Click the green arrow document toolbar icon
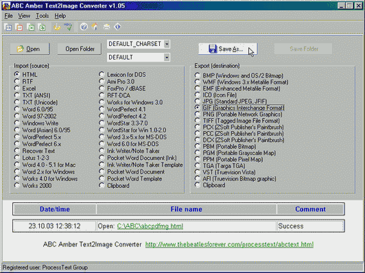 [42, 27]
